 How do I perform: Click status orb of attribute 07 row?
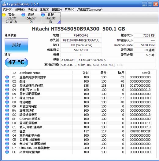point(7,98)
